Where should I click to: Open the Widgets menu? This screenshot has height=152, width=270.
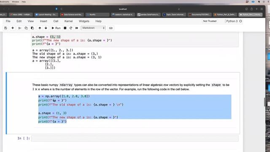[84, 21]
